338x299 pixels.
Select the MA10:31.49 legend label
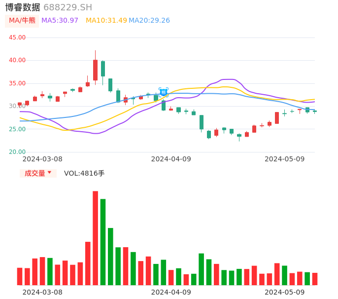click(x=106, y=21)
